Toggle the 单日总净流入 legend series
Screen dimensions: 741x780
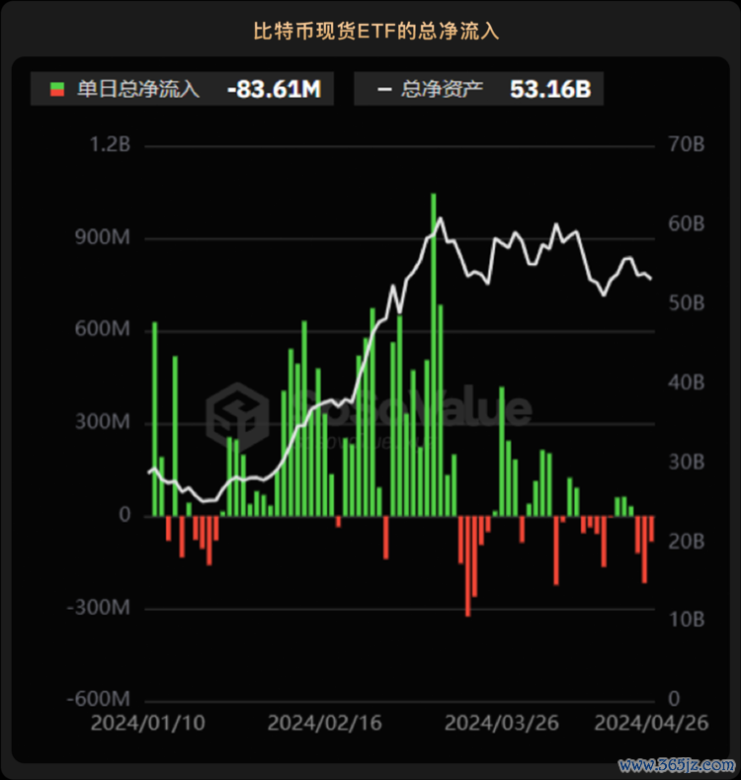(138, 90)
